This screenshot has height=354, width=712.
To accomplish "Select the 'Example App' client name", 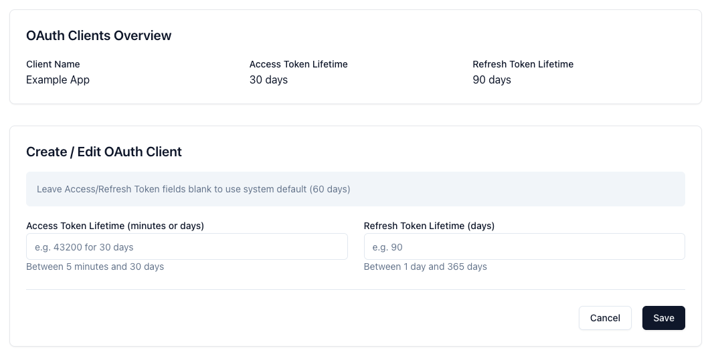I will pos(58,79).
